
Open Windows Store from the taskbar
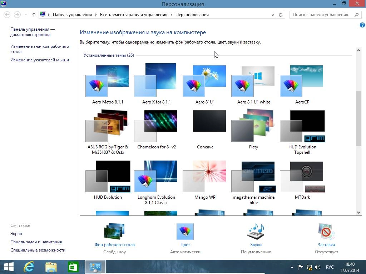click(x=73, y=267)
